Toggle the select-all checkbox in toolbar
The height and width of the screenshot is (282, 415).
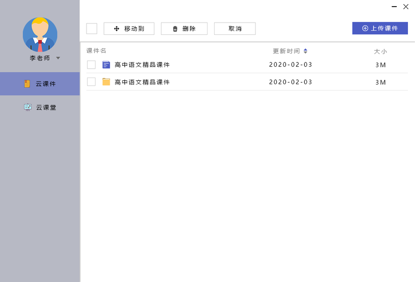(92, 29)
